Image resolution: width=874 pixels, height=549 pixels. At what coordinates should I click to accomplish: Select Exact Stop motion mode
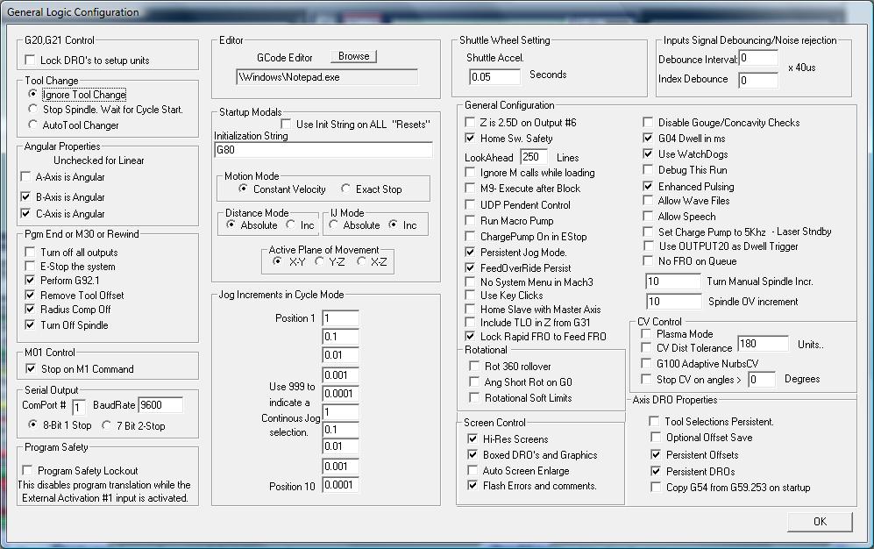pyautogui.click(x=346, y=189)
